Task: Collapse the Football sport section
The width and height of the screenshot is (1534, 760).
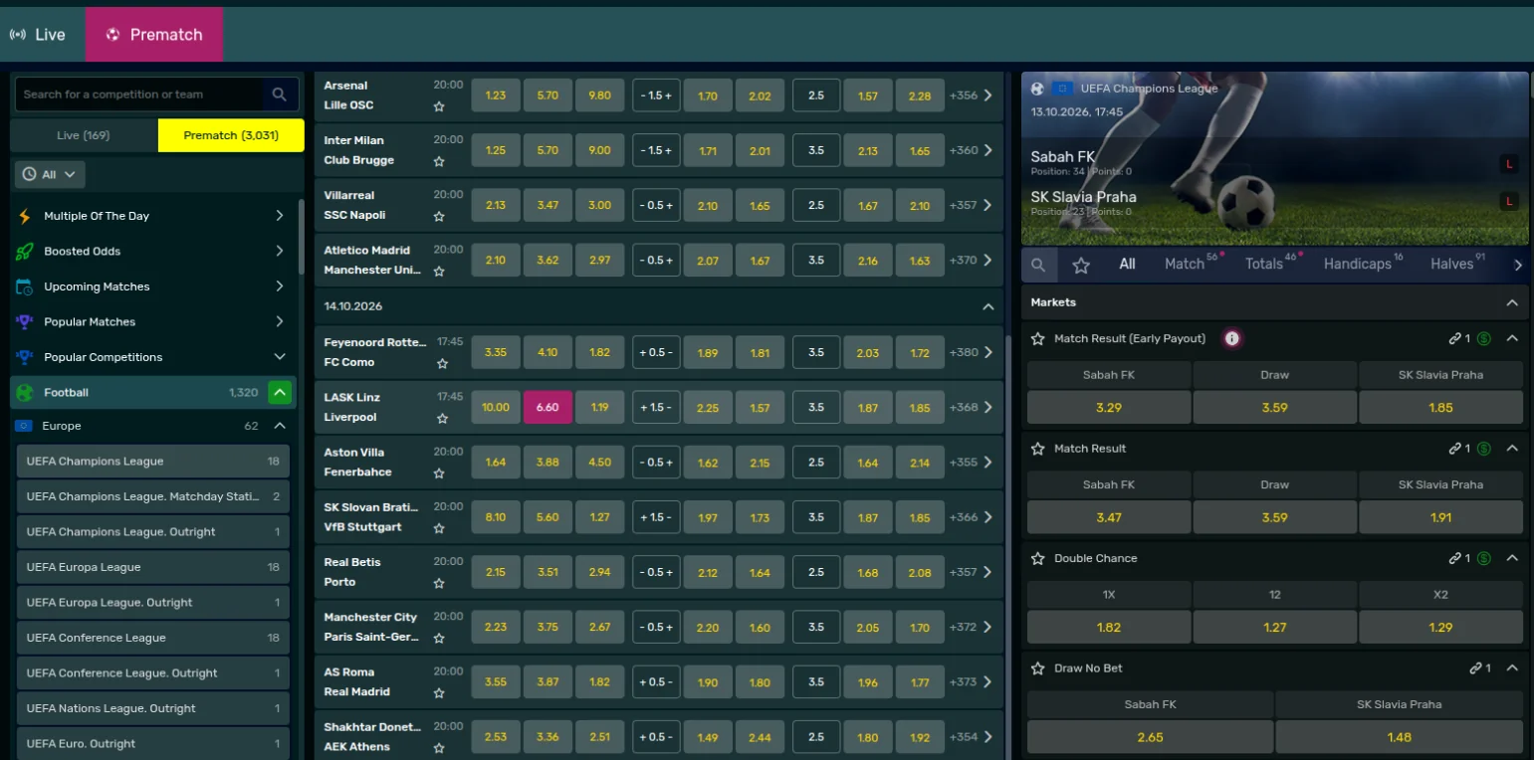Action: pyautogui.click(x=280, y=393)
